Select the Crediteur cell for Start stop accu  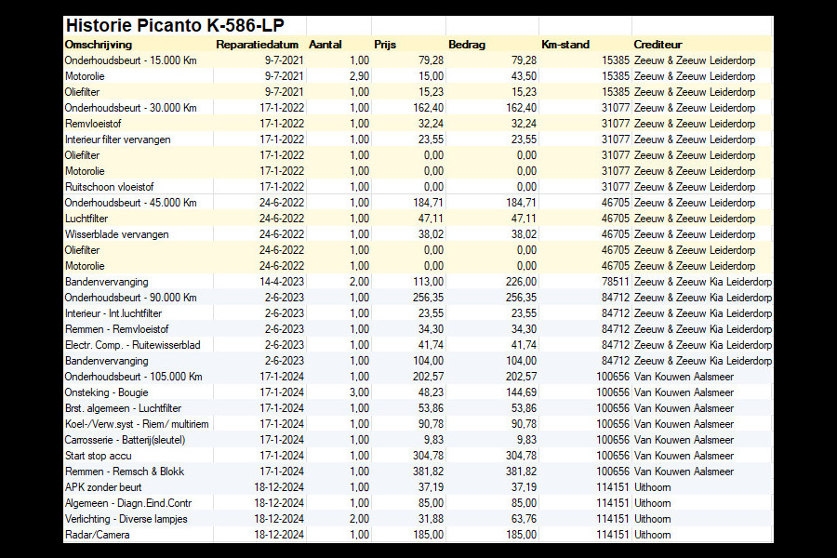point(684,456)
